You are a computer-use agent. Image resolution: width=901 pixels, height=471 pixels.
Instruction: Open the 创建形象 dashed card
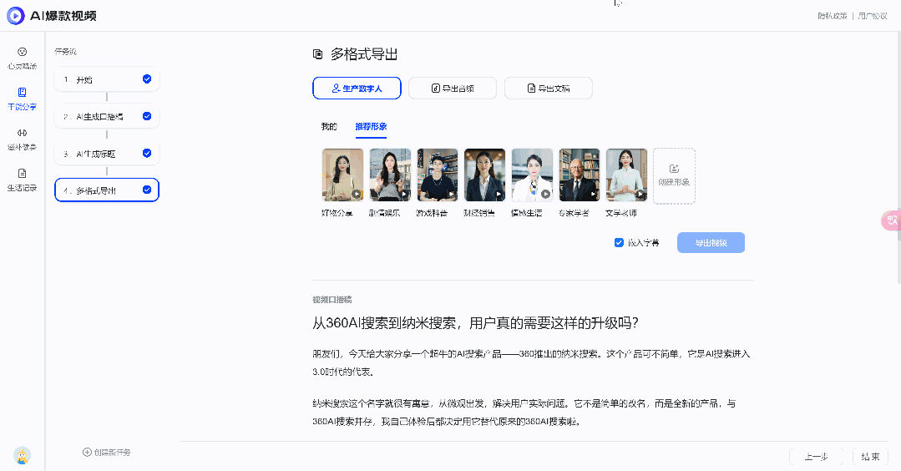tap(674, 175)
